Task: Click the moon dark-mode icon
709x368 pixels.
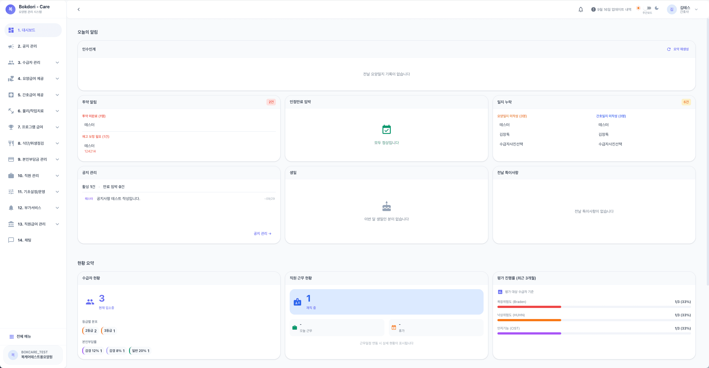Action: (657, 8)
